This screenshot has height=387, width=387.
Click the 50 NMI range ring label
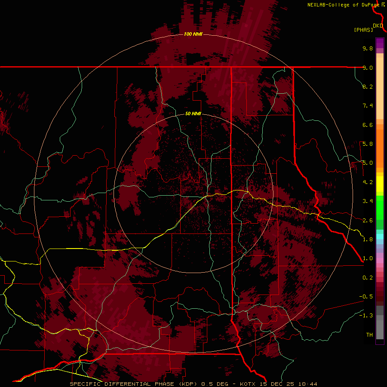point(193,114)
